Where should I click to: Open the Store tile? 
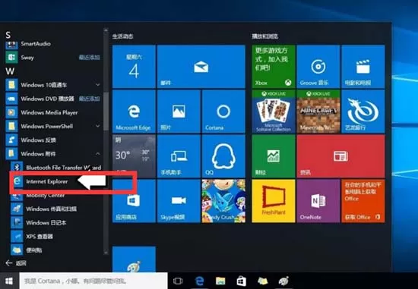(134, 201)
